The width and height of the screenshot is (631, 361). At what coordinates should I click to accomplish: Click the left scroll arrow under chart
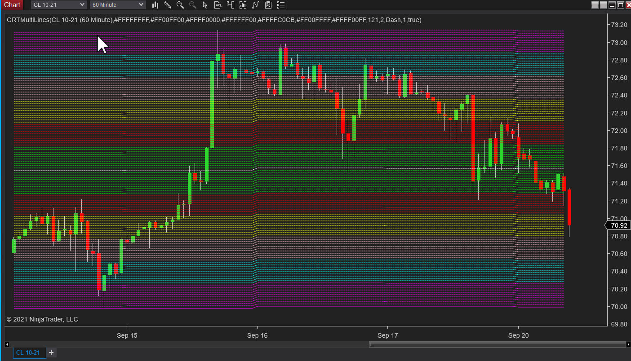pos(7,344)
